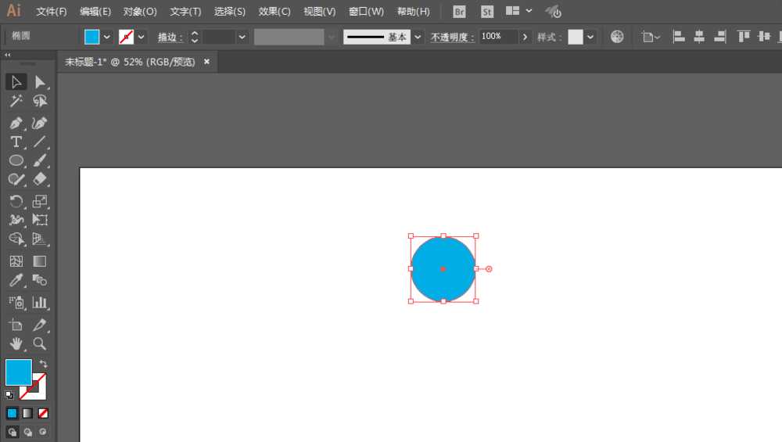The height and width of the screenshot is (442, 782).
Task: Select the Free Transform tool
Action: [x=40, y=220]
